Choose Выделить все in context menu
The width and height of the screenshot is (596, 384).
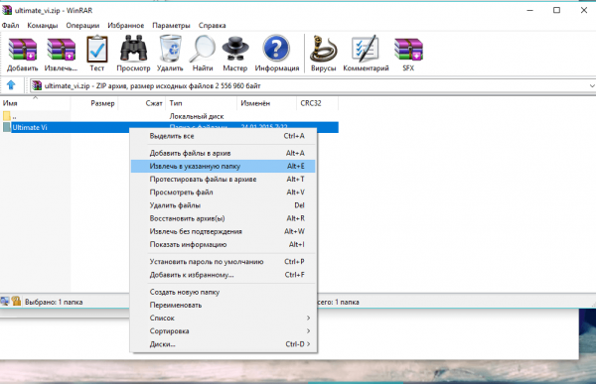[223, 136]
